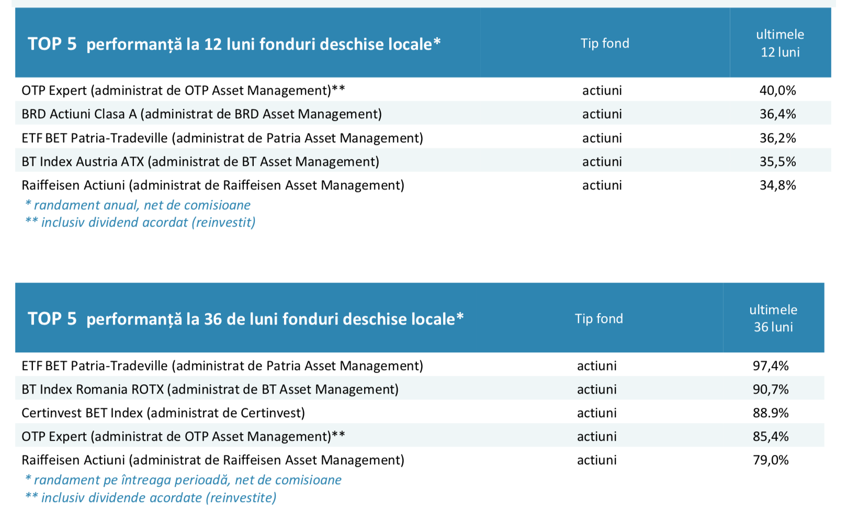The height and width of the screenshot is (512, 858).
Task: Click Raiffeisen Actiuni in 12-month table
Action: [x=213, y=185]
